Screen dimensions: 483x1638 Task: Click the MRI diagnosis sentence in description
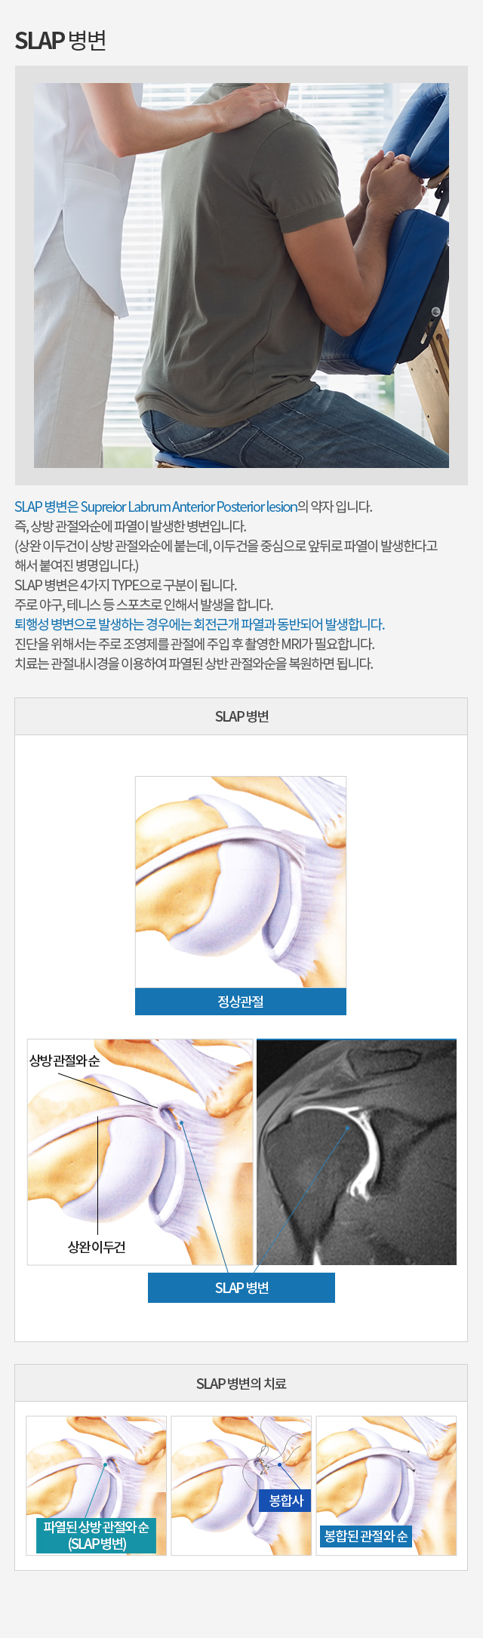(195, 644)
